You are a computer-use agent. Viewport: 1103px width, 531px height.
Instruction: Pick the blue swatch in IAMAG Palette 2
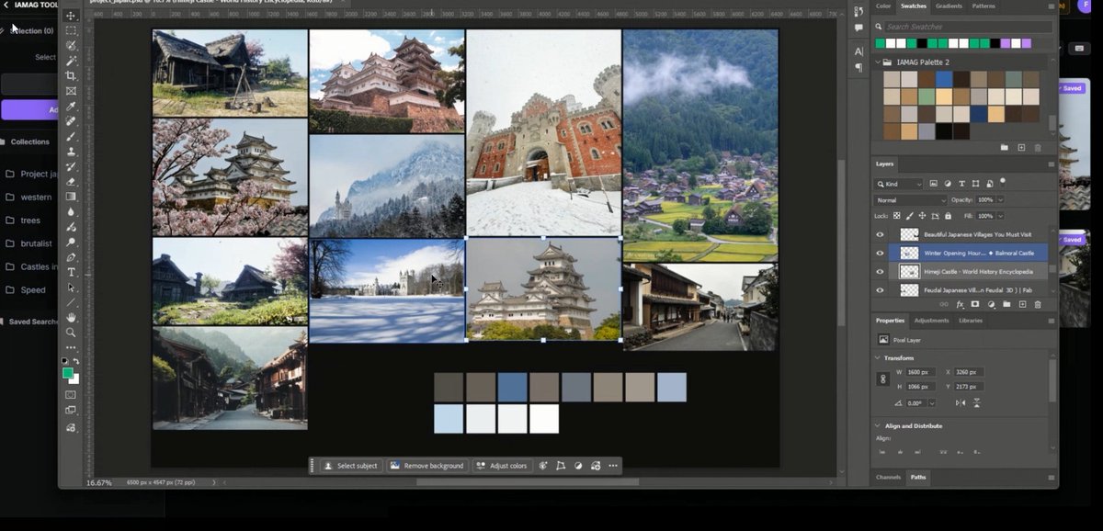point(944,79)
